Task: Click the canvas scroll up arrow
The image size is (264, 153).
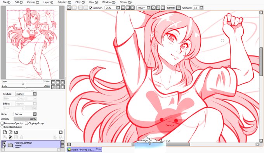Action: 261,12
